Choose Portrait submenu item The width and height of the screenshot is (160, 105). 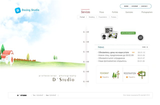pos(82,17)
